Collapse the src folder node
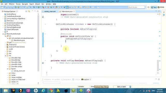The image size is (166, 93). (5, 36)
